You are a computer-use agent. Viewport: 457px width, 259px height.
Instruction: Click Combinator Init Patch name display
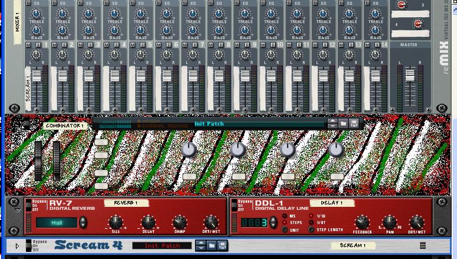point(260,124)
